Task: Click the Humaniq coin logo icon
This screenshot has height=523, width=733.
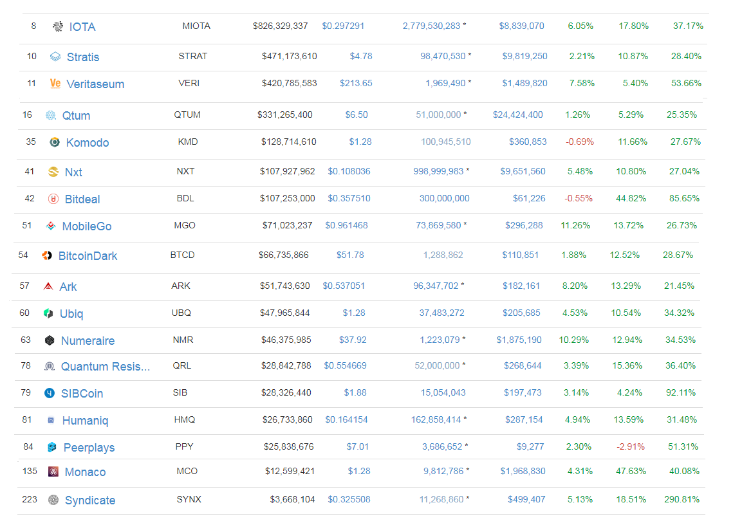Action: click(x=51, y=420)
